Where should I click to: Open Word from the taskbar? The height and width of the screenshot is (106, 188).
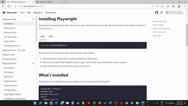click(110, 103)
